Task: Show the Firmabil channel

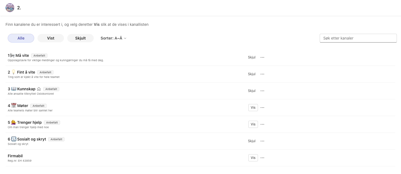Action: pos(253,158)
